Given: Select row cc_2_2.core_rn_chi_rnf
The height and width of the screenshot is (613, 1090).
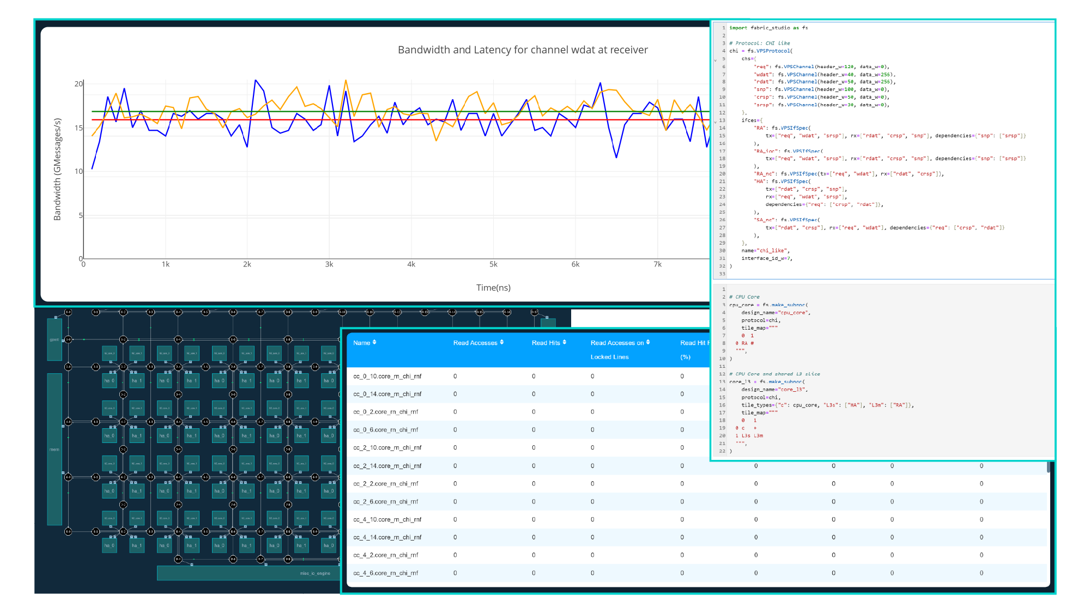Looking at the screenshot, I should [x=698, y=484].
